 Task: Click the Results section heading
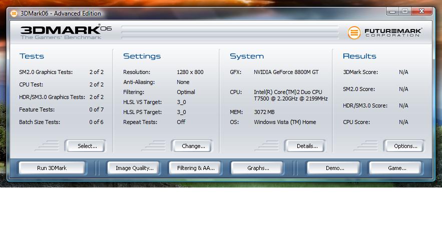point(359,56)
